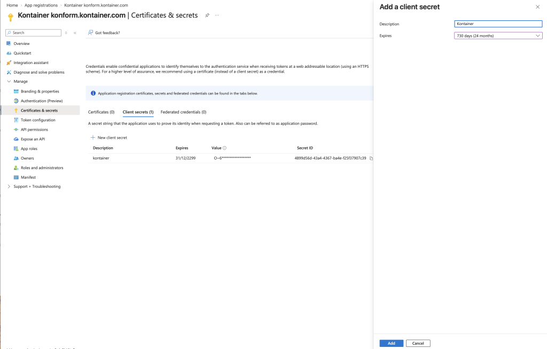Image resolution: width=547 pixels, height=349 pixels.
Task: Go to Home in breadcrumb
Action: click(x=12, y=5)
